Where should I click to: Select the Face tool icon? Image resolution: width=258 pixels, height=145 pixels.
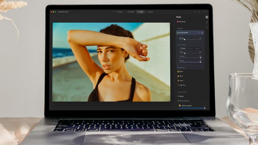click(178, 71)
